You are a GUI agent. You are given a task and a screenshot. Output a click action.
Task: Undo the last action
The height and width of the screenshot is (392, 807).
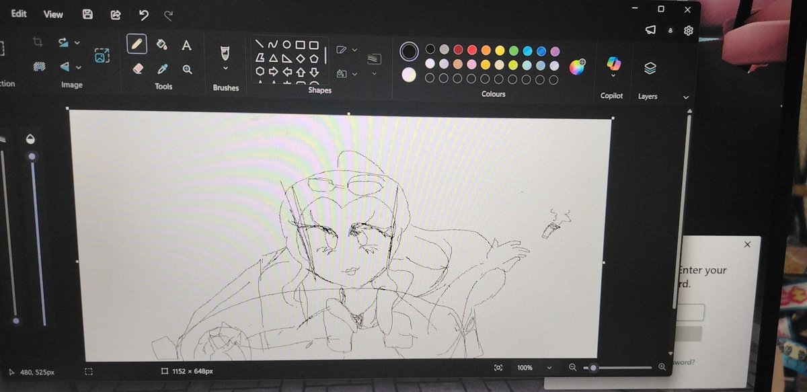[143, 15]
